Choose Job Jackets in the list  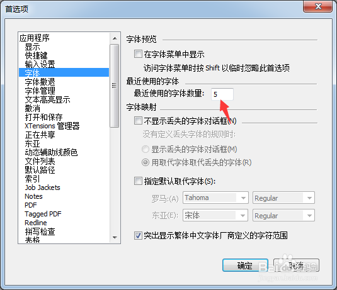click(x=42, y=187)
